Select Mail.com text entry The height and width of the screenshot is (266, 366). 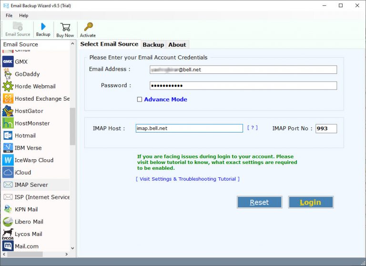[27, 246]
